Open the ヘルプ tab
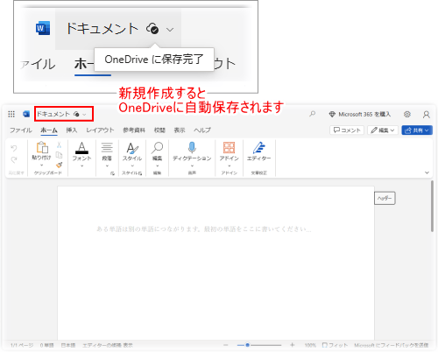438x352 pixels. click(202, 130)
